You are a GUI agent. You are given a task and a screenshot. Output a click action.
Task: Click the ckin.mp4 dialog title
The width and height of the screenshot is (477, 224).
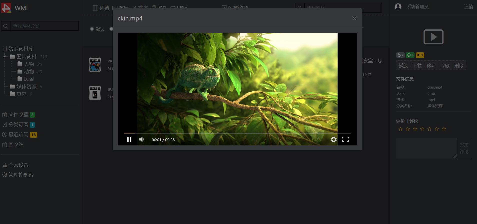tap(130, 18)
